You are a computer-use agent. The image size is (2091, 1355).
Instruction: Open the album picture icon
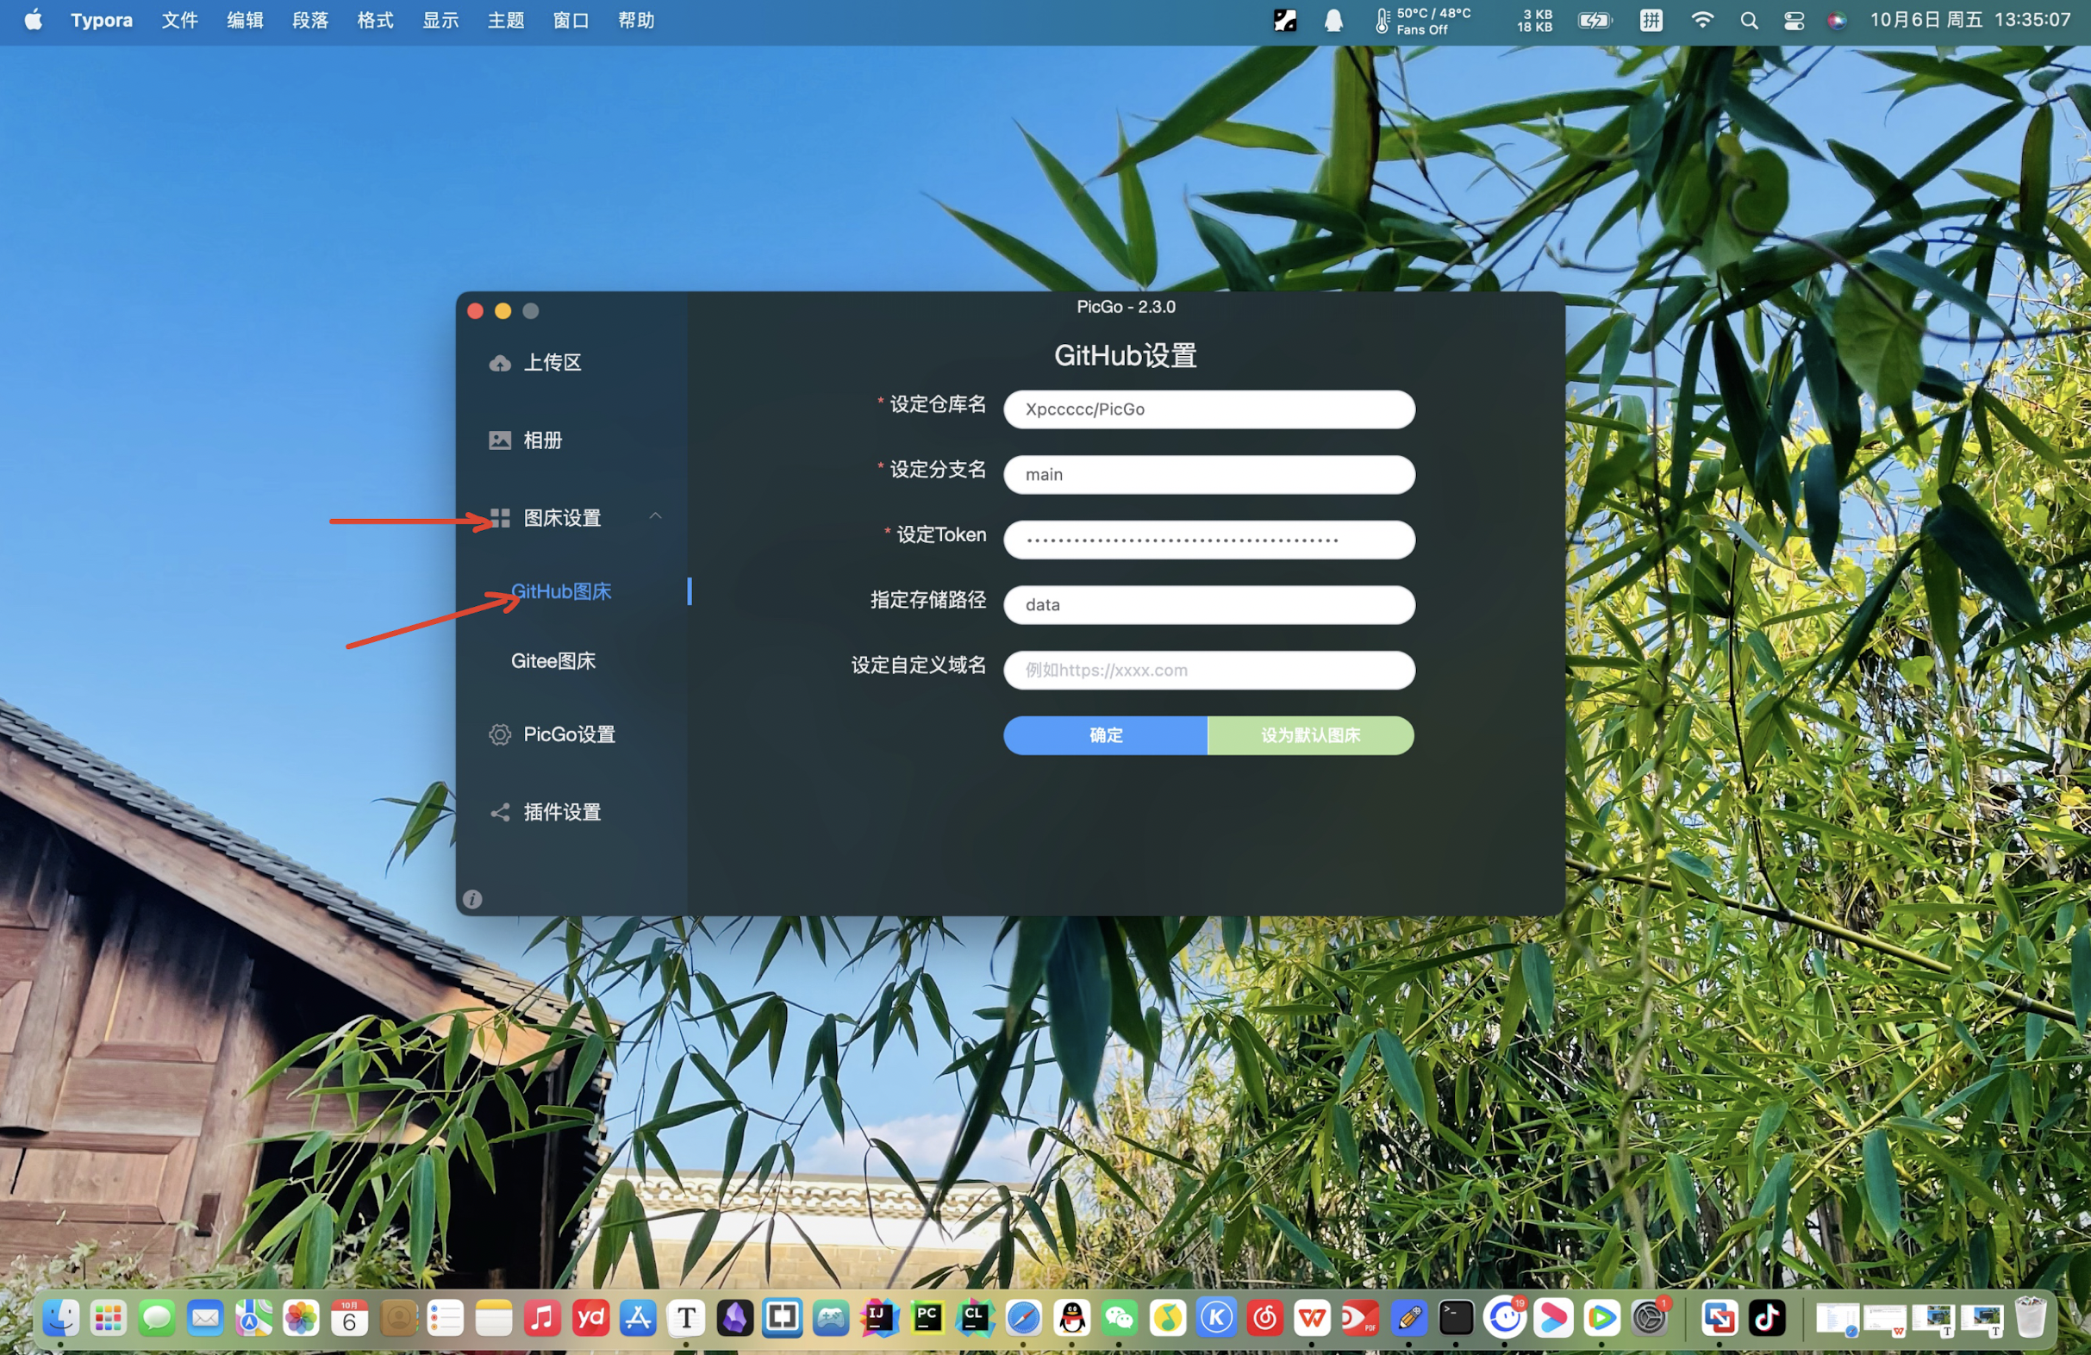pyautogui.click(x=500, y=440)
